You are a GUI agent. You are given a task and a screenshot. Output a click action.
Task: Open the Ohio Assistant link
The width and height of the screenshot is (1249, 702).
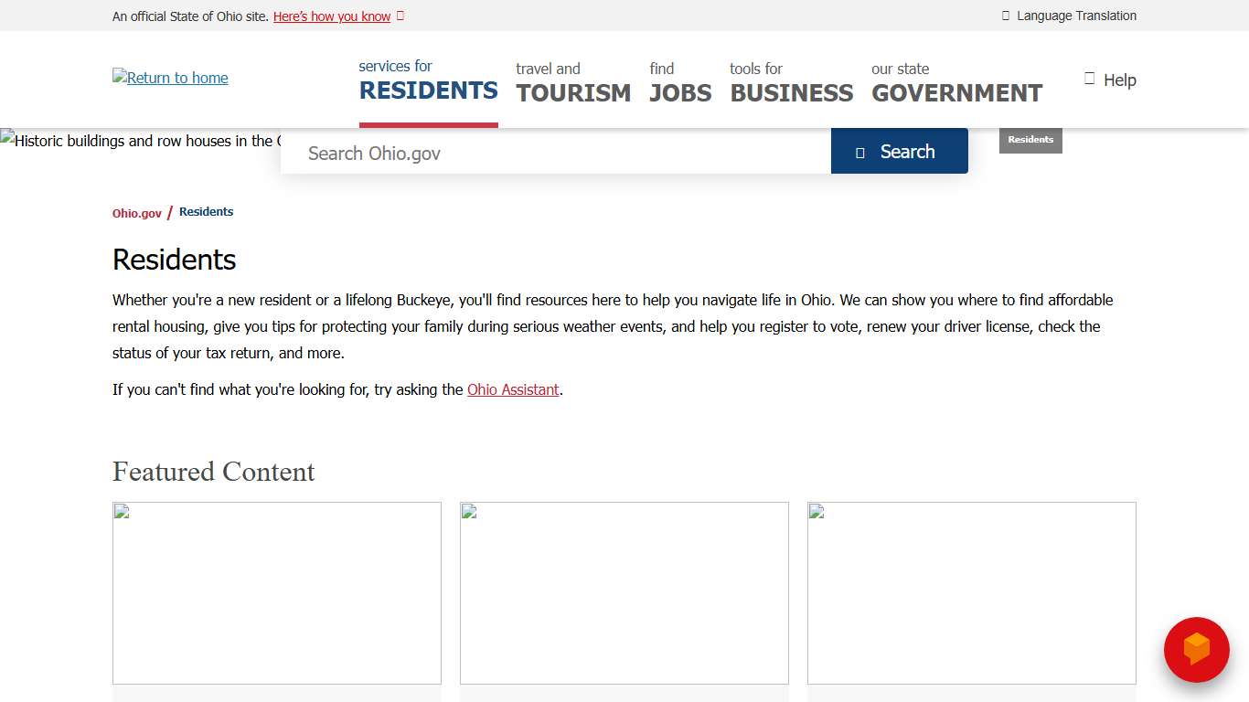[513, 389]
